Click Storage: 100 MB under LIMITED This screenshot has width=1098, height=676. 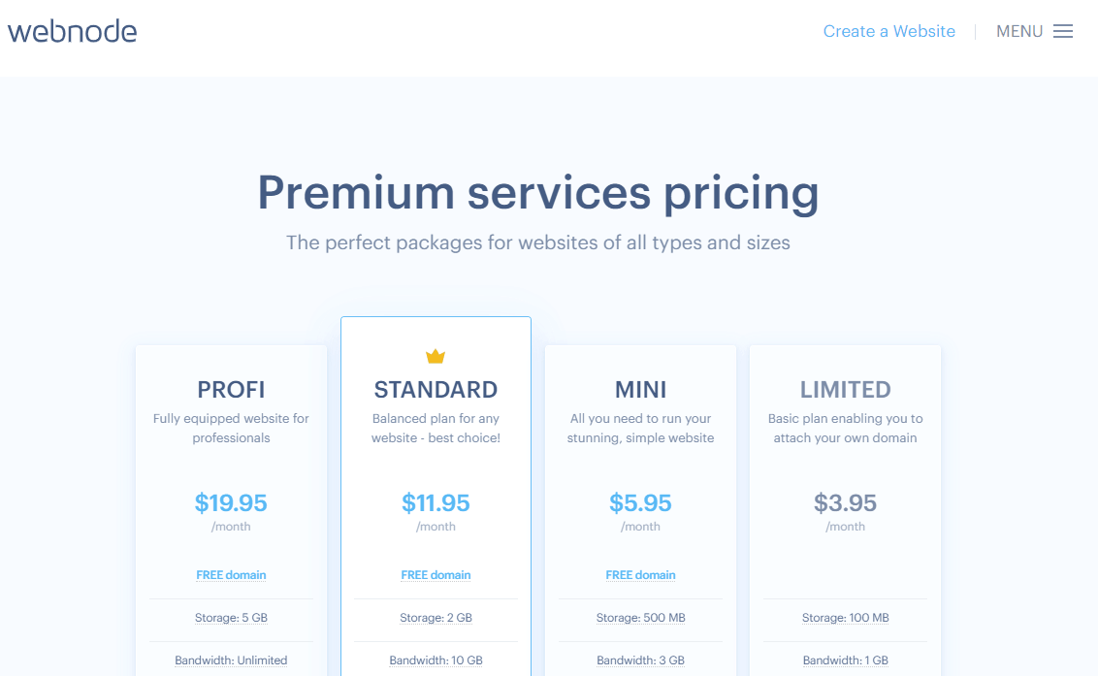pyautogui.click(x=845, y=618)
